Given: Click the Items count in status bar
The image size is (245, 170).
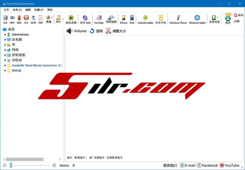Looking at the screenshot, I should click(x=67, y=165).
